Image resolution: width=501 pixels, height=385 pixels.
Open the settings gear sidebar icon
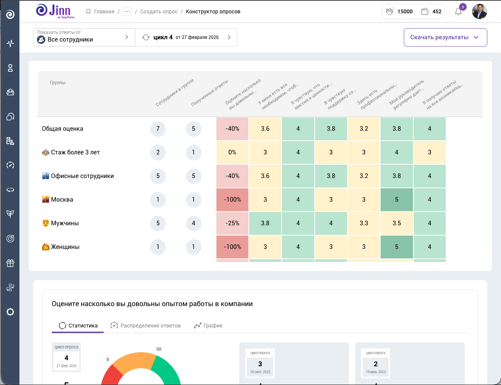10,312
